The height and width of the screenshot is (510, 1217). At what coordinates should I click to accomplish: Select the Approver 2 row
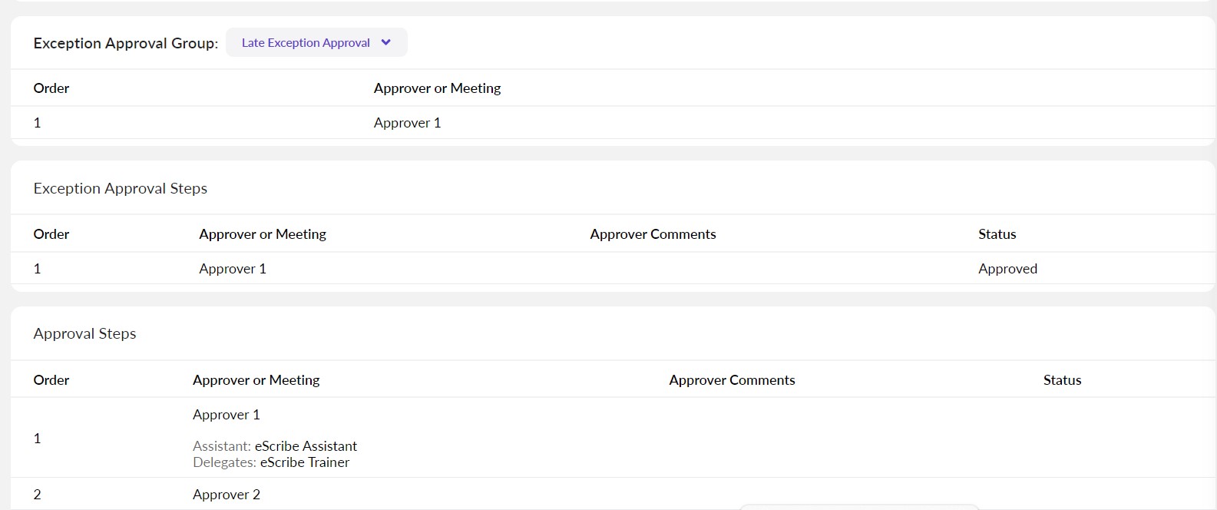(x=227, y=495)
